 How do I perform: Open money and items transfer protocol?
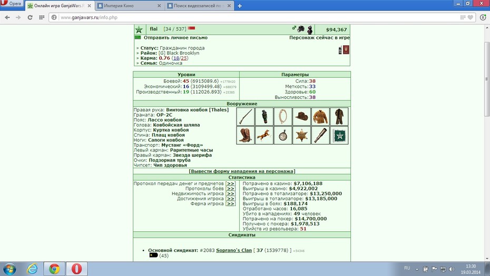(x=231, y=183)
